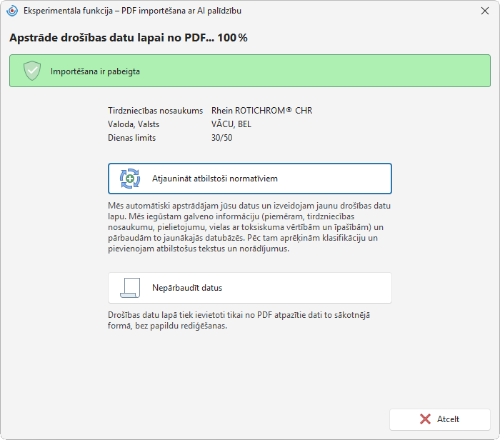Click the 'Valoda, Valsts' label
The width and height of the screenshot is (500, 440).
tap(134, 124)
